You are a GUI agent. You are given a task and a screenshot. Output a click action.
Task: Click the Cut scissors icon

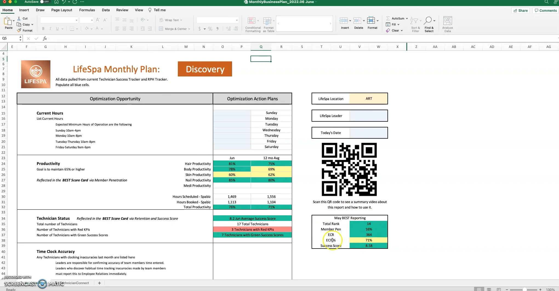point(19,18)
